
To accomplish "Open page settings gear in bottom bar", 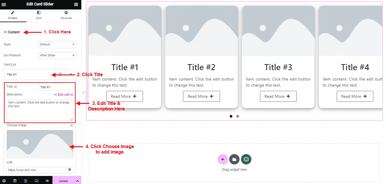I will tap(4, 181).
